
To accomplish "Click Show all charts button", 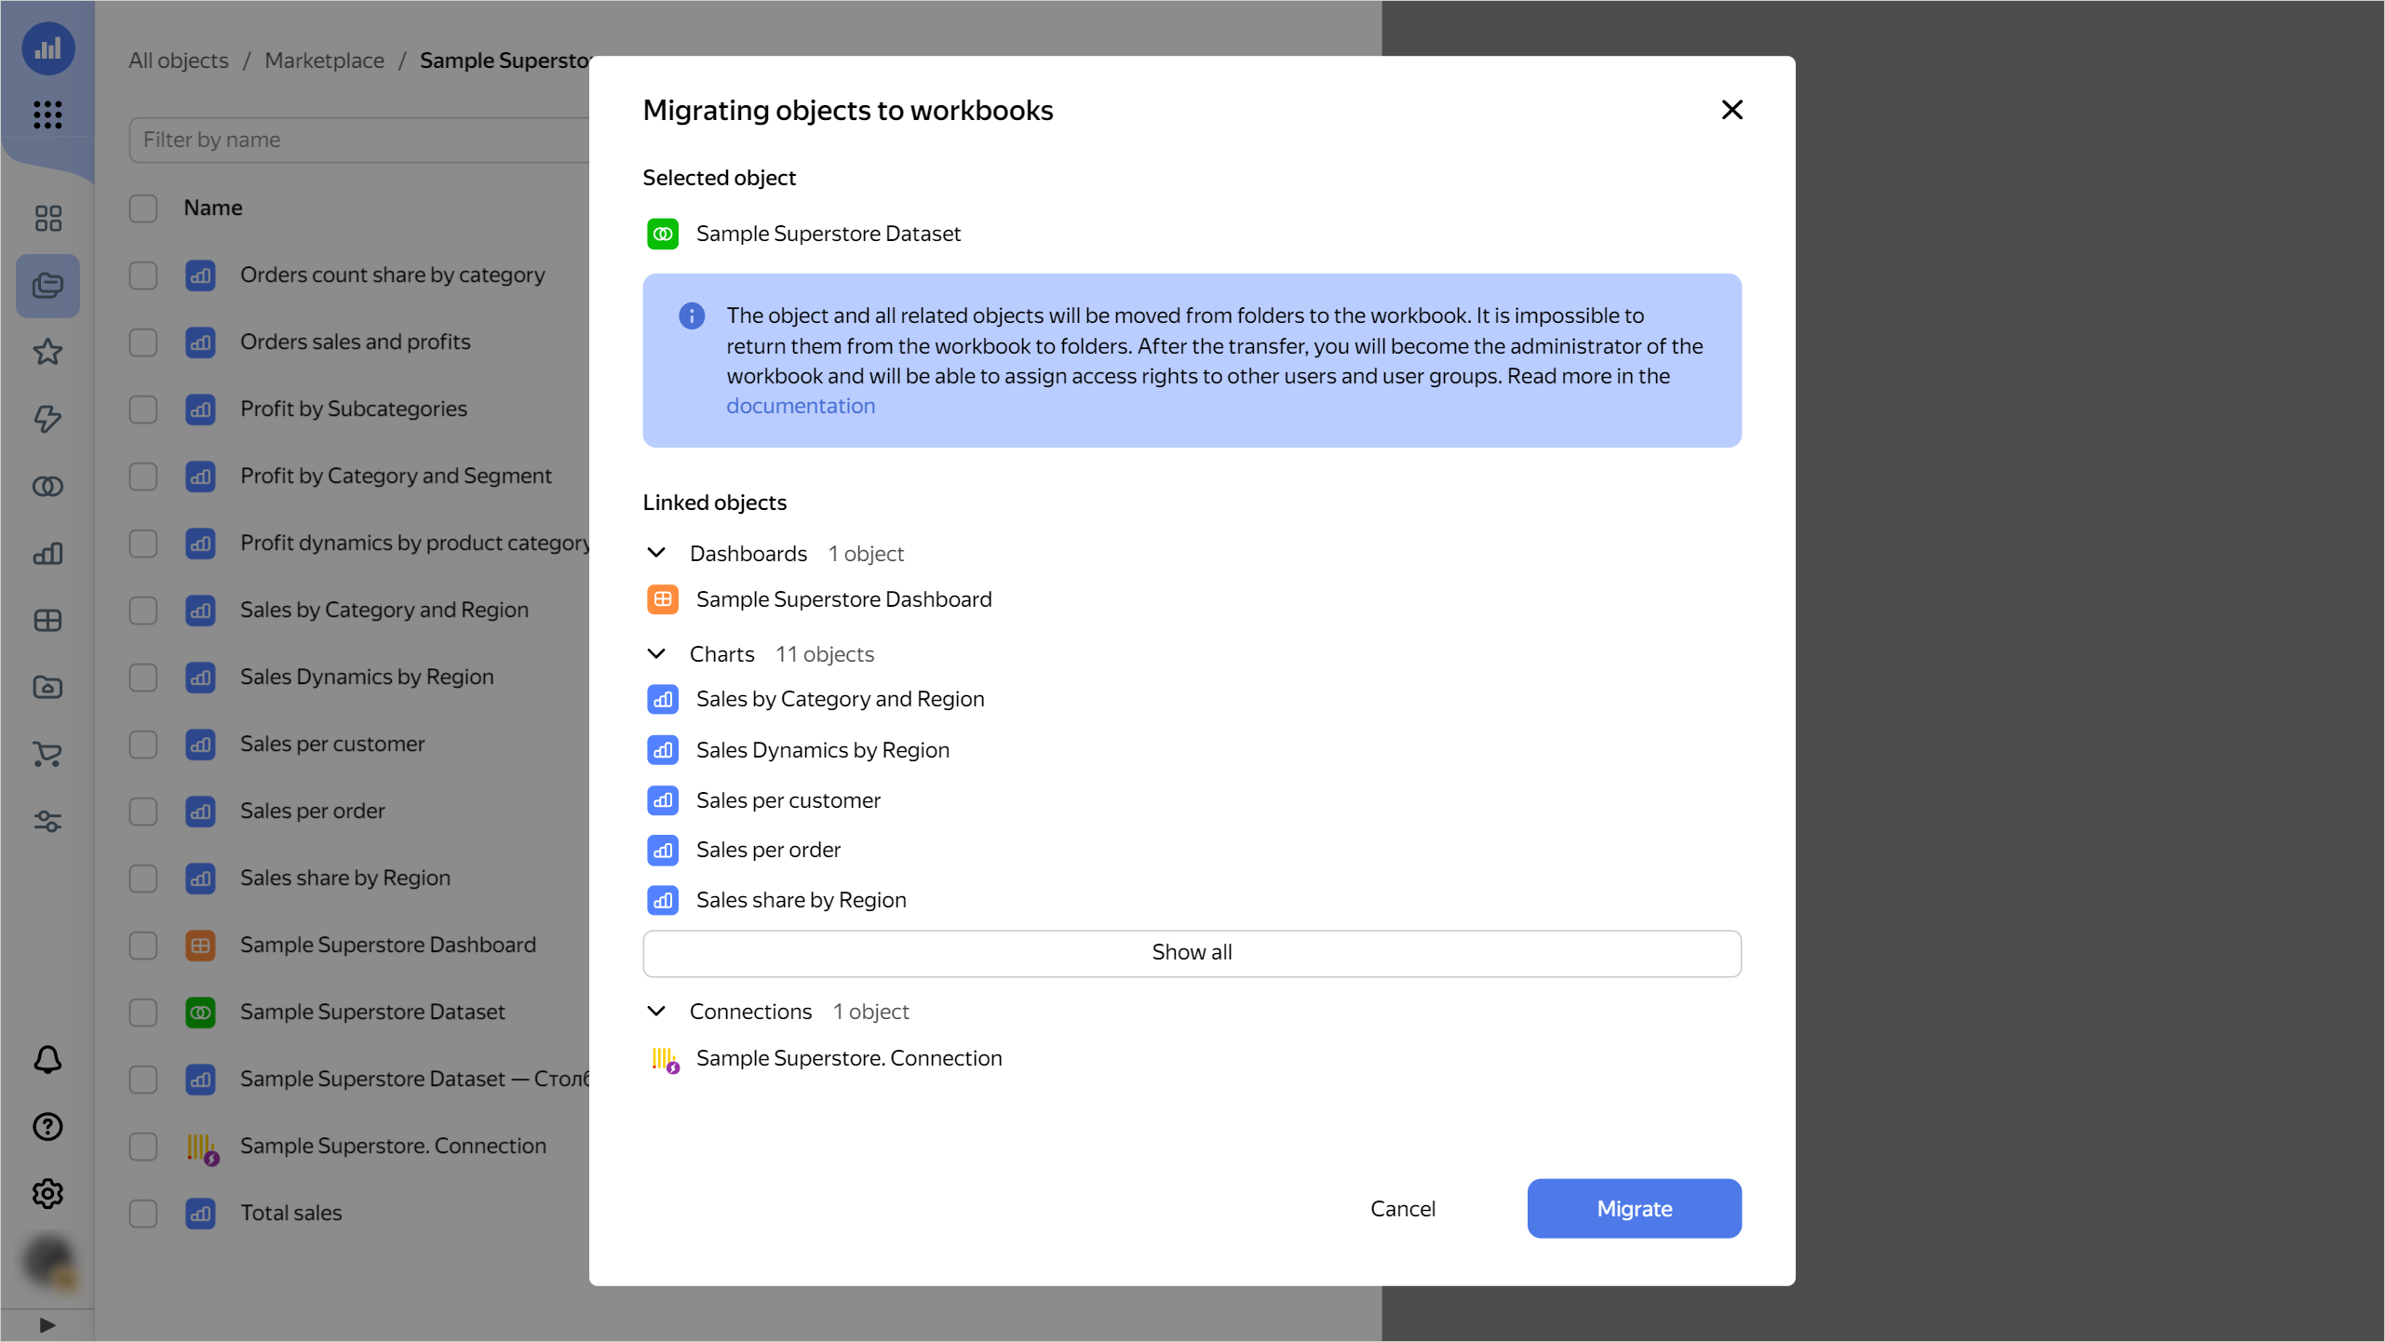I will pos(1192,953).
